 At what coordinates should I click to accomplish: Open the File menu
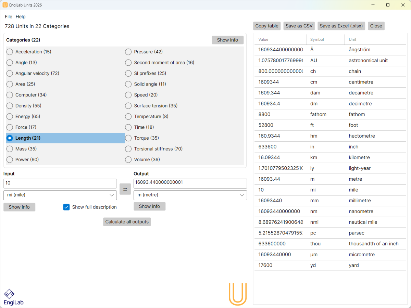click(8, 16)
